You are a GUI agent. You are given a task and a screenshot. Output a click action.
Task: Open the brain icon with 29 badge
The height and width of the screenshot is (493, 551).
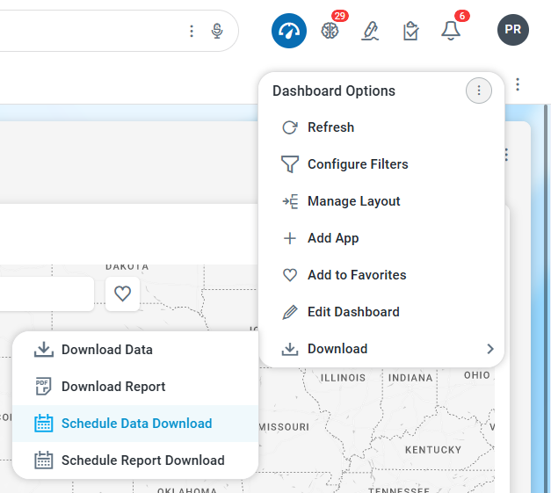coord(330,31)
